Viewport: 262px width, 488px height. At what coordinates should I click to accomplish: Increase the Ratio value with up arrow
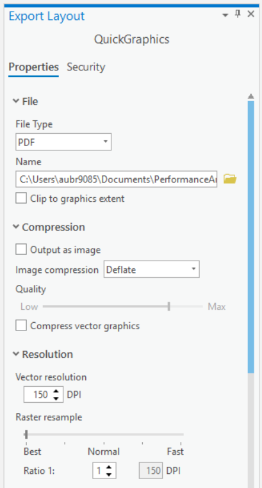109,467
